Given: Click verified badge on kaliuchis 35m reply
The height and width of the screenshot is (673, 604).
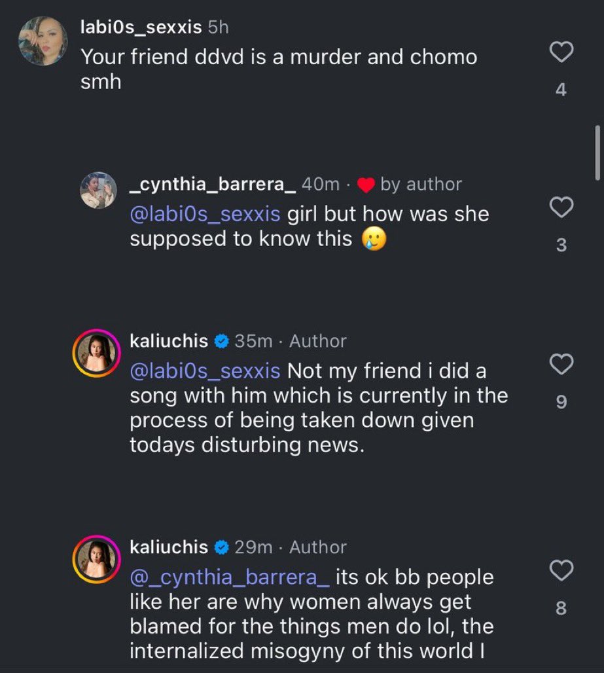Looking at the screenshot, I should 221,342.
